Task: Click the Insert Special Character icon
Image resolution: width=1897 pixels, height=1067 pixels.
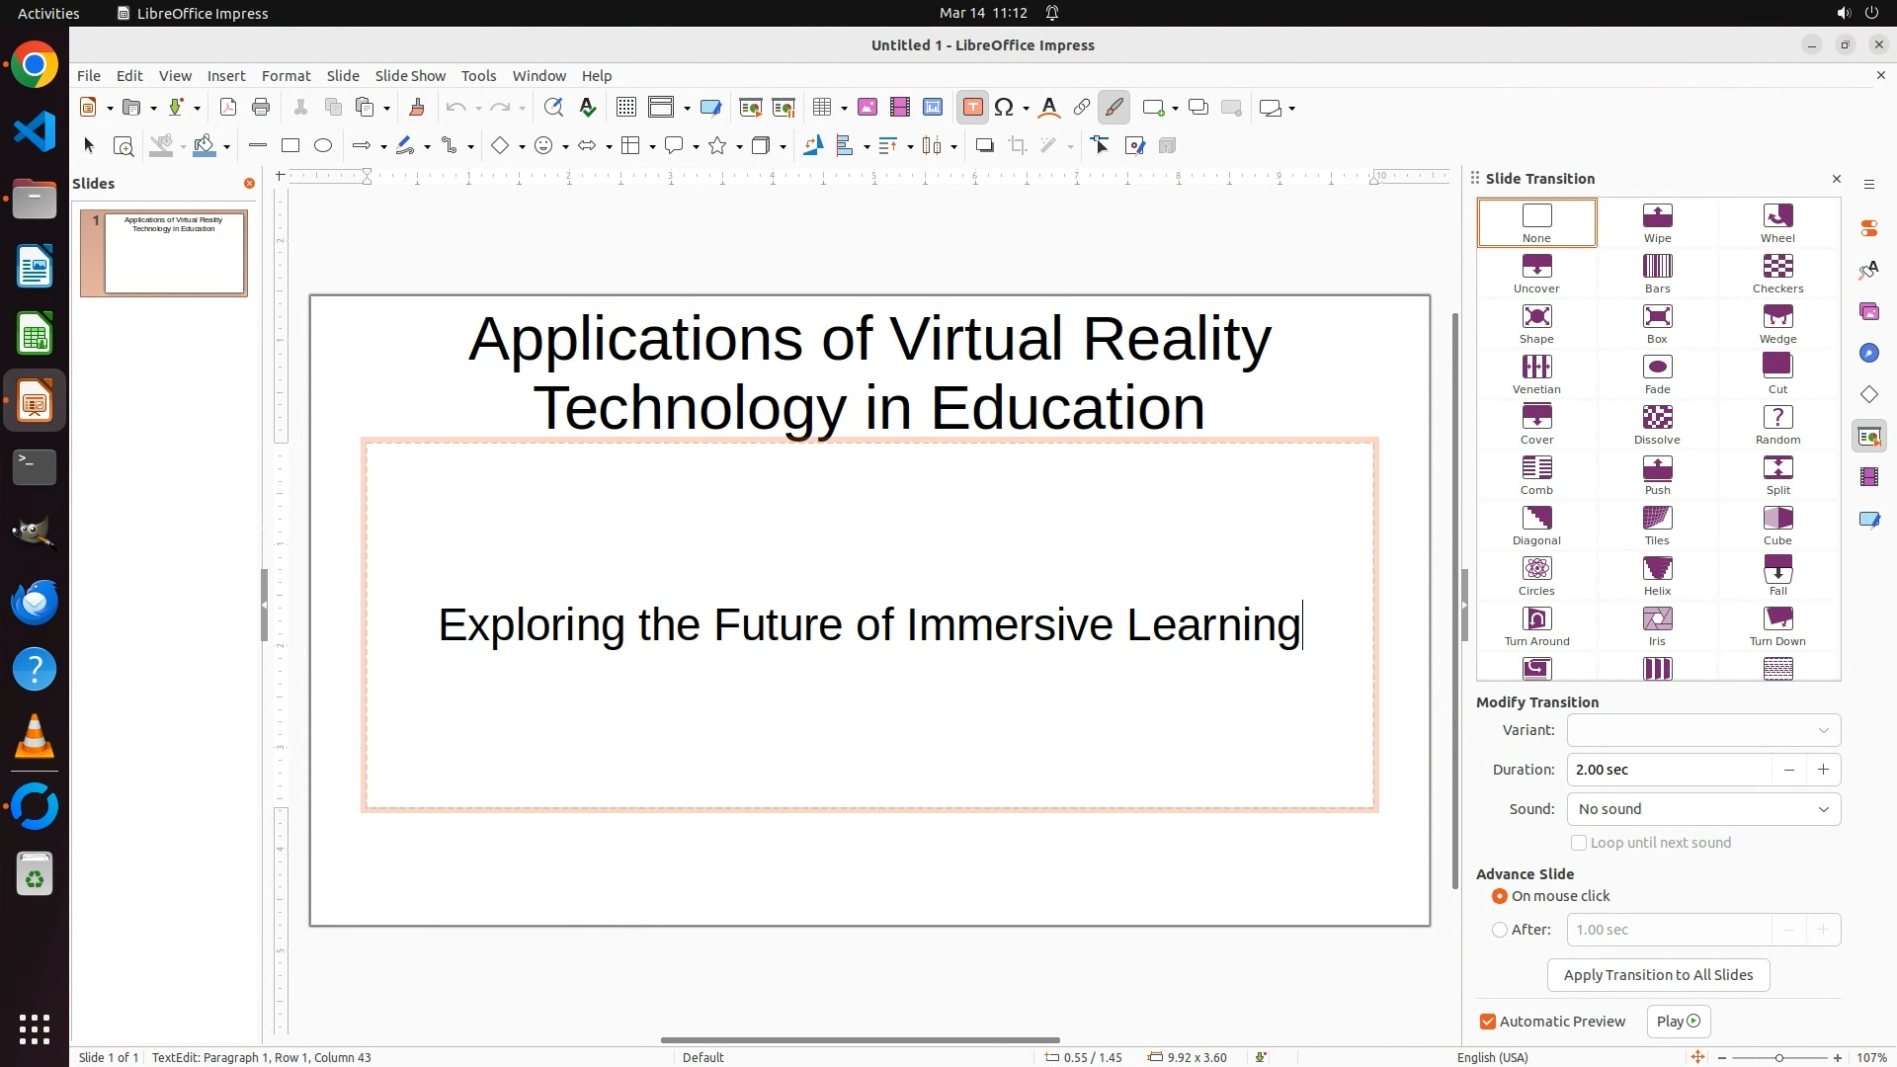Action: click(x=1004, y=108)
